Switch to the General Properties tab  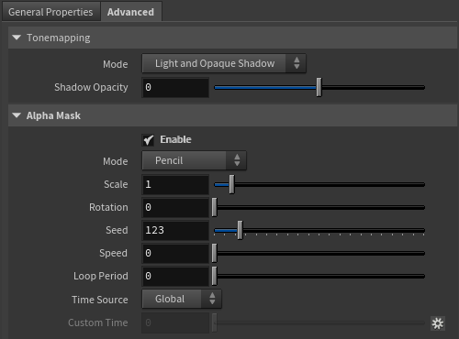(50, 12)
